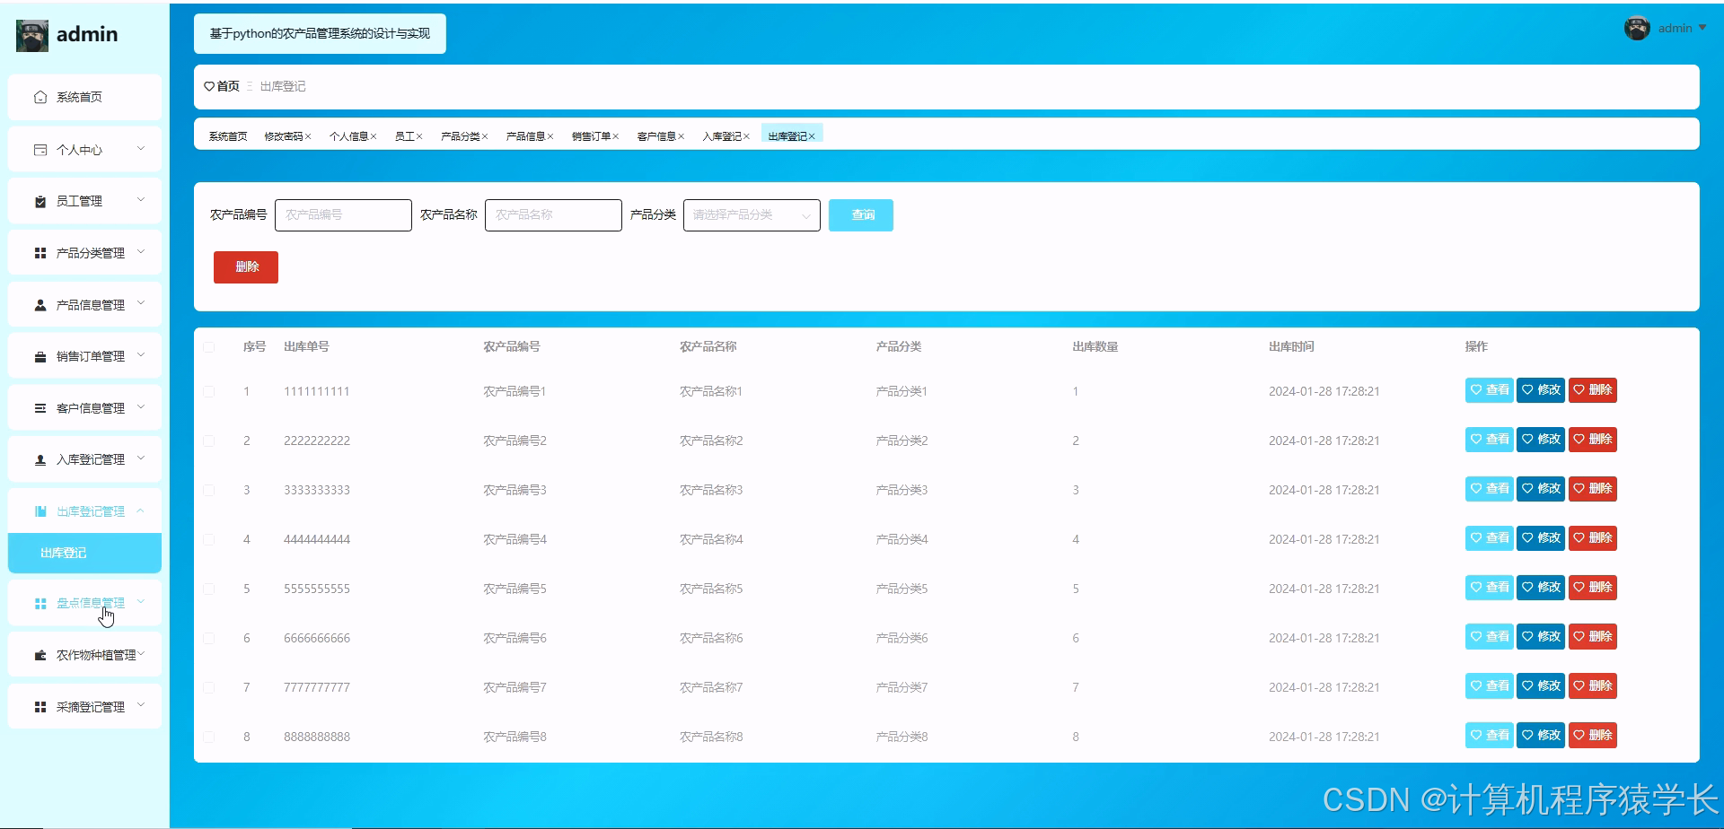Switch to the 入库登记 tab

point(722,136)
